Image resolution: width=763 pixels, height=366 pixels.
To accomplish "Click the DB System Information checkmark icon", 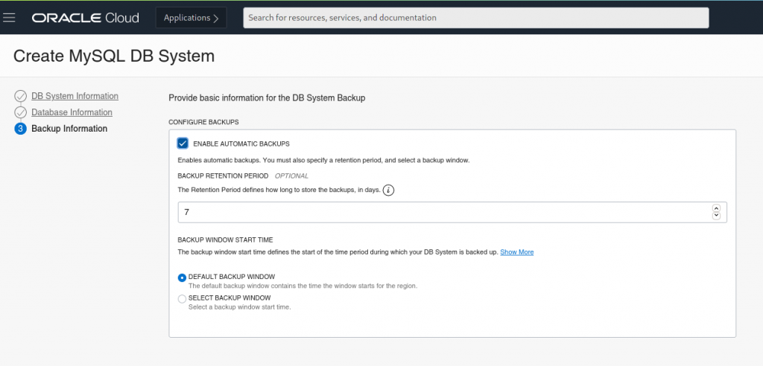I will [20, 96].
